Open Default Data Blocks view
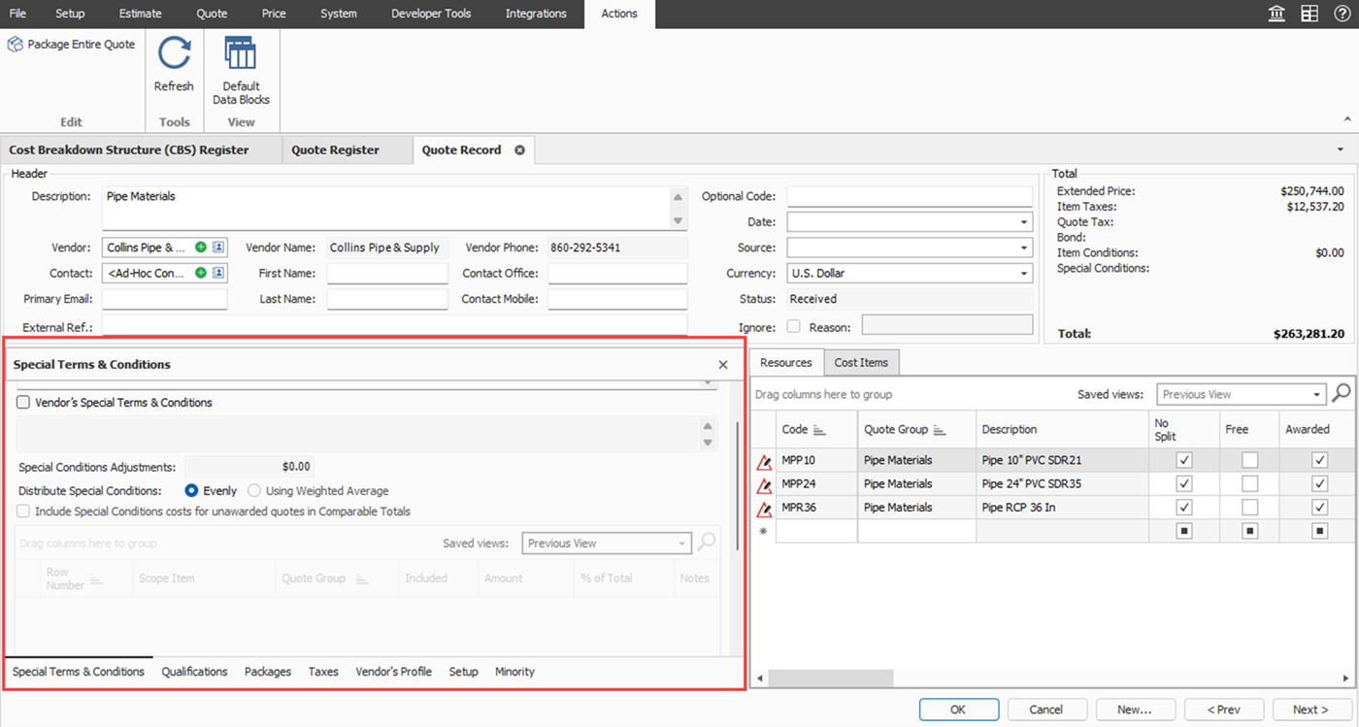1359x727 pixels. 241,55
